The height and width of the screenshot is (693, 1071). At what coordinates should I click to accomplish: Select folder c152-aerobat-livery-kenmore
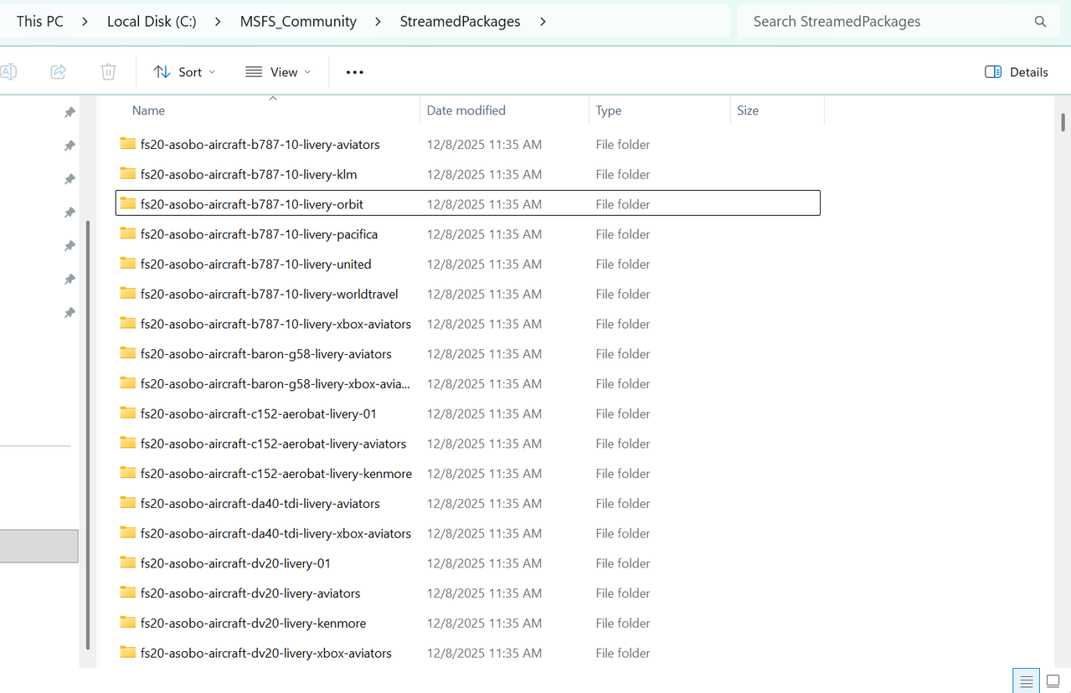pos(467,474)
